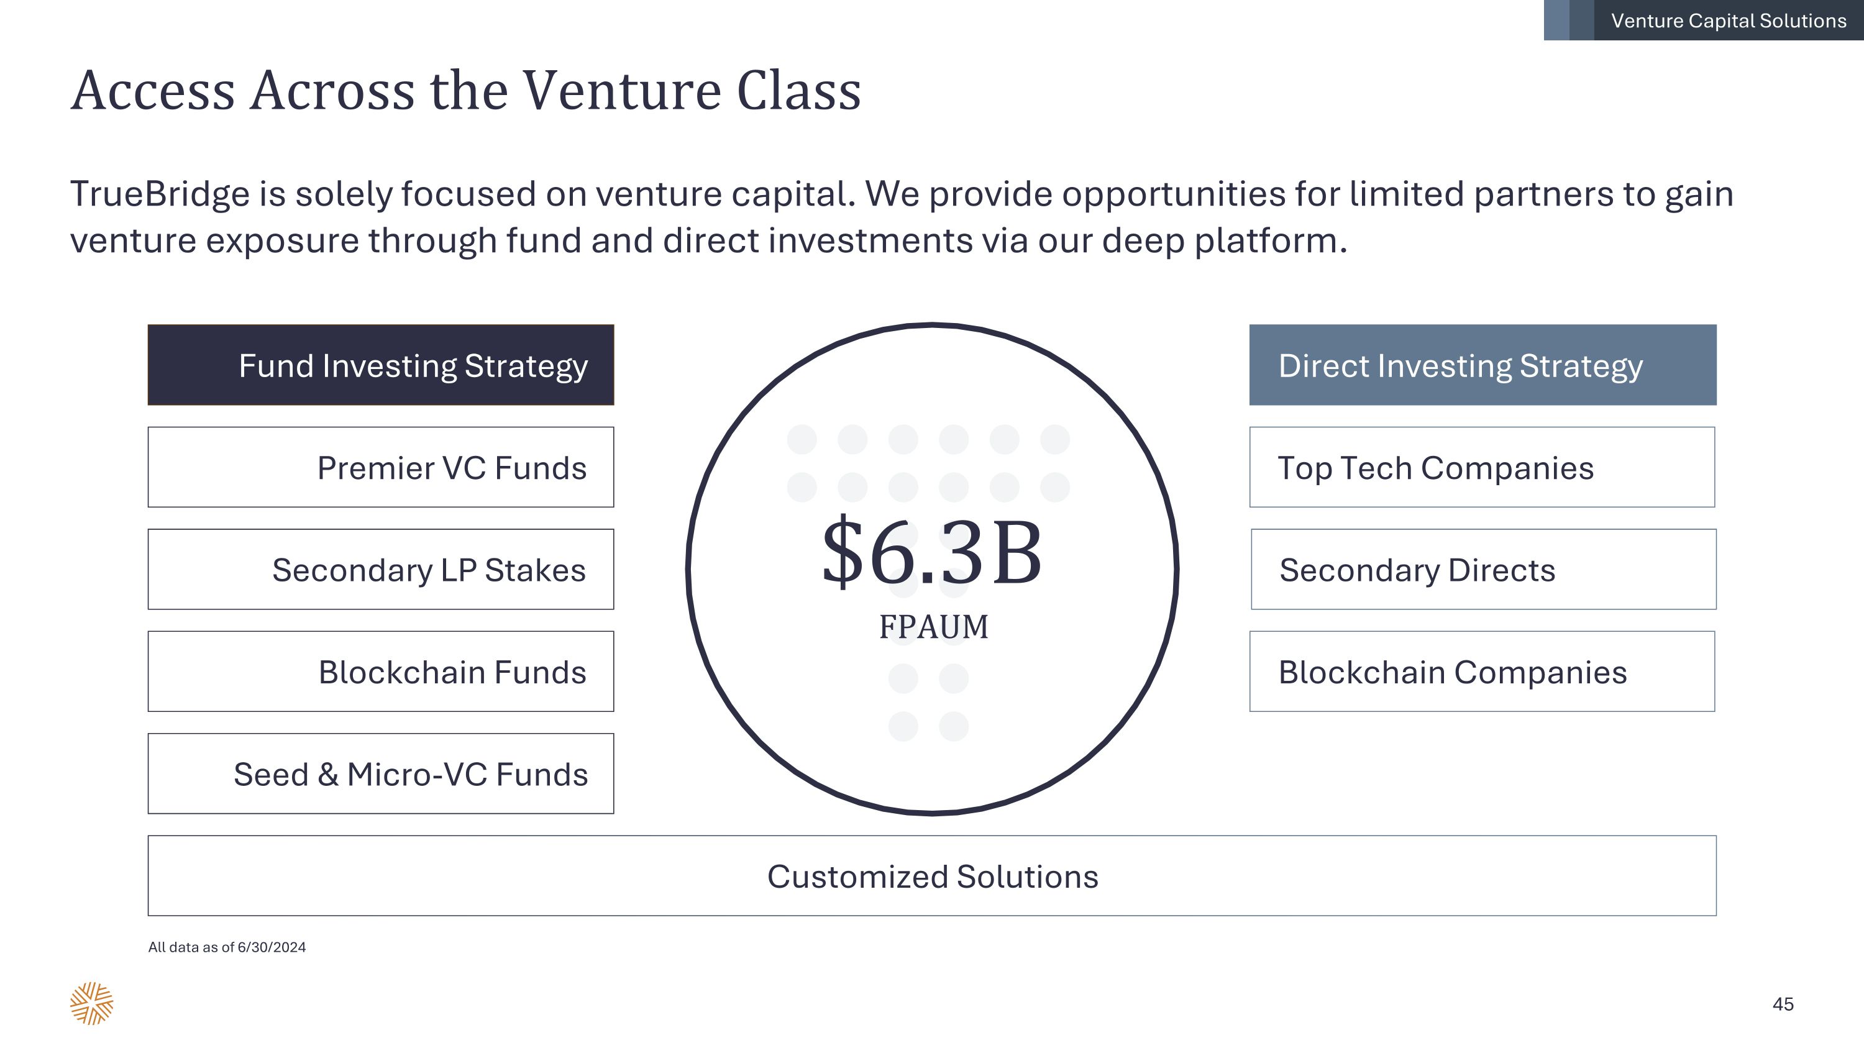Click the Customized Solutions bar

point(932,876)
